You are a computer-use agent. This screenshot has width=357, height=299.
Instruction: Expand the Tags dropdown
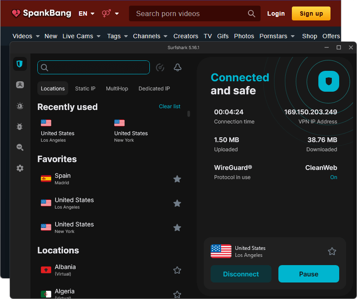pyautogui.click(x=126, y=36)
